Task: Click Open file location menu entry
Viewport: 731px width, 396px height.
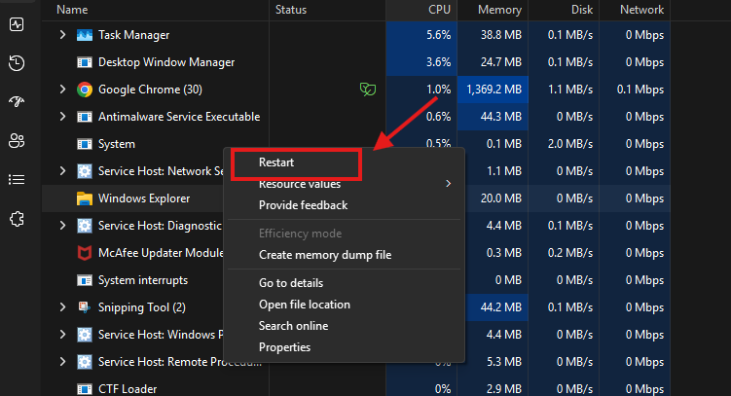Action: [x=304, y=305]
